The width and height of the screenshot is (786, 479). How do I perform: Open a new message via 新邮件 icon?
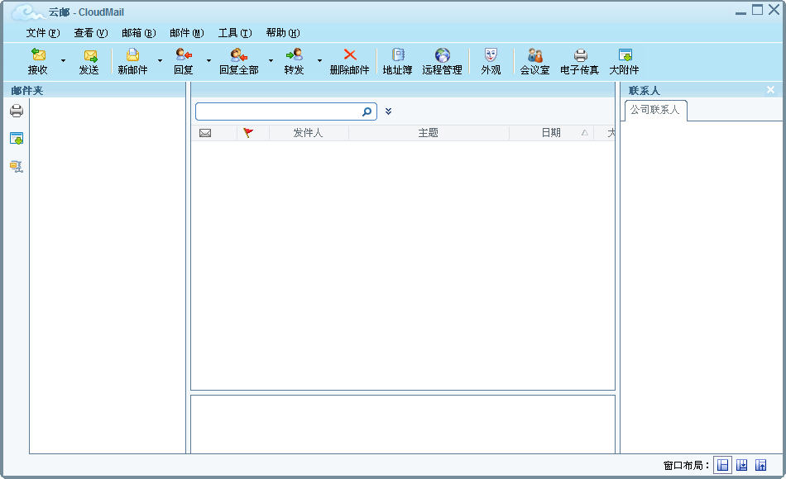pyautogui.click(x=132, y=59)
